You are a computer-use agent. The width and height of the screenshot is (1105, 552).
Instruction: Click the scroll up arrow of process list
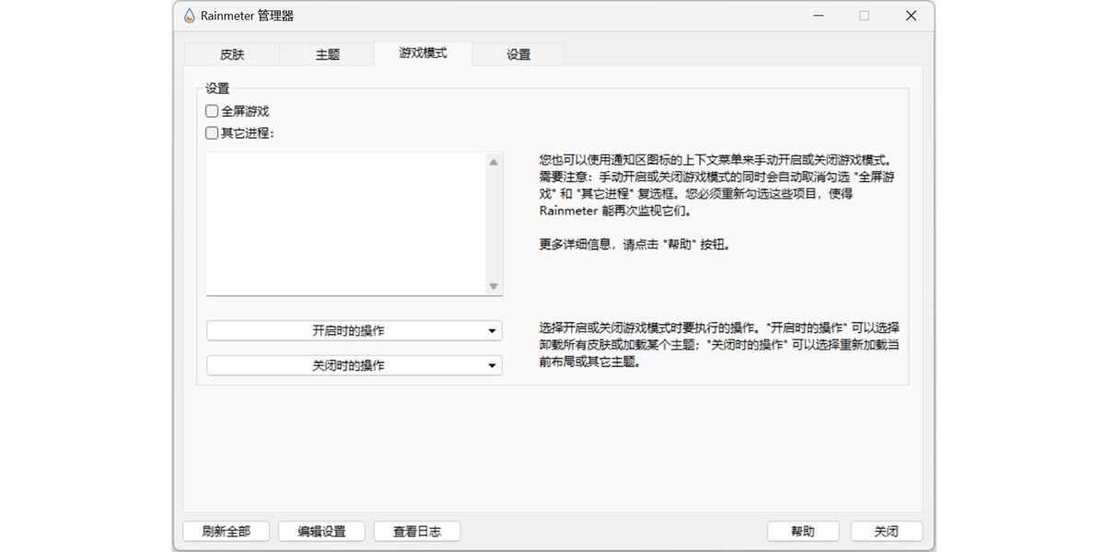click(x=494, y=162)
